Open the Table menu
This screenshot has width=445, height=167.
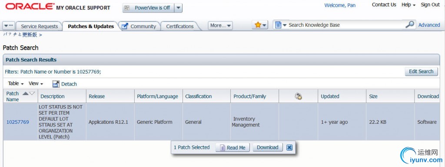pos(16,83)
